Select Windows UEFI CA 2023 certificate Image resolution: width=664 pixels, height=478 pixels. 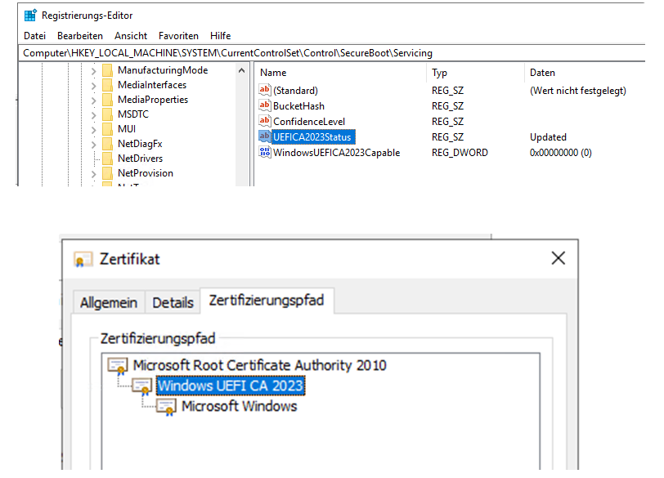click(x=231, y=386)
